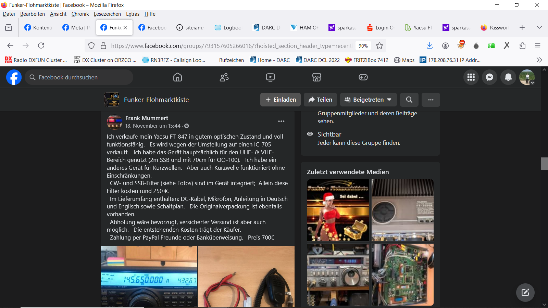Click the Teilen button
The width and height of the screenshot is (548, 308).
click(x=320, y=100)
